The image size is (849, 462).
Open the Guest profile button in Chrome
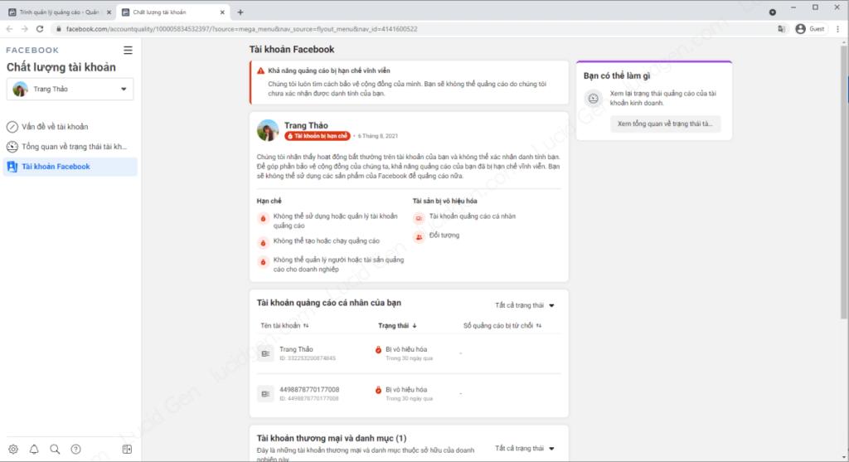[810, 29]
